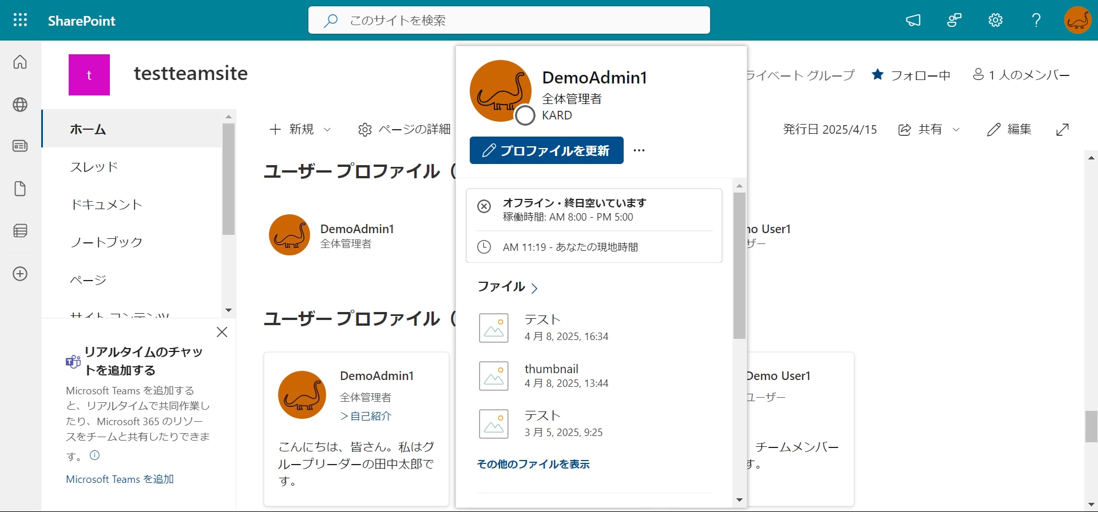Click the プロファイルを更新 button
The height and width of the screenshot is (512, 1098).
[x=546, y=150]
